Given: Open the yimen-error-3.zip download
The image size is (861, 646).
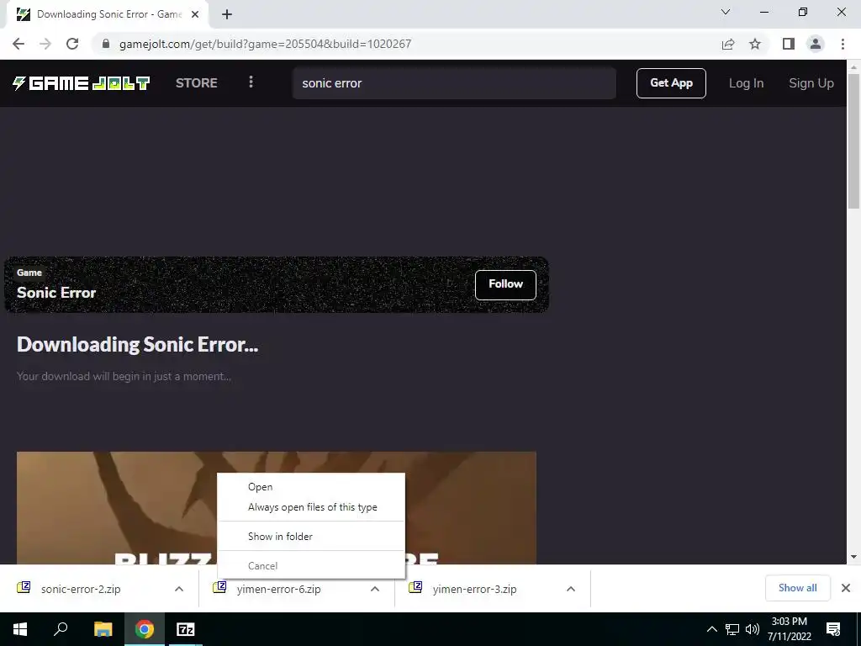Looking at the screenshot, I should [x=474, y=589].
